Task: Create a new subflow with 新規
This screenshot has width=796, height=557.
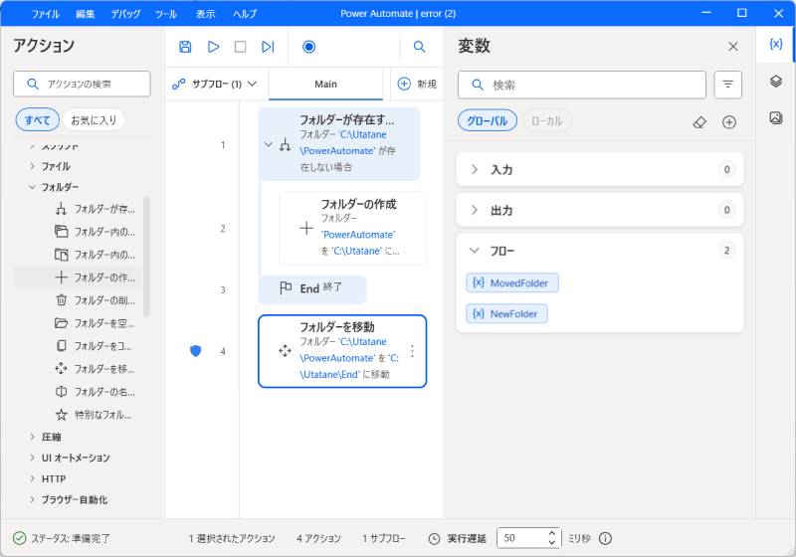Action: pyautogui.click(x=417, y=84)
